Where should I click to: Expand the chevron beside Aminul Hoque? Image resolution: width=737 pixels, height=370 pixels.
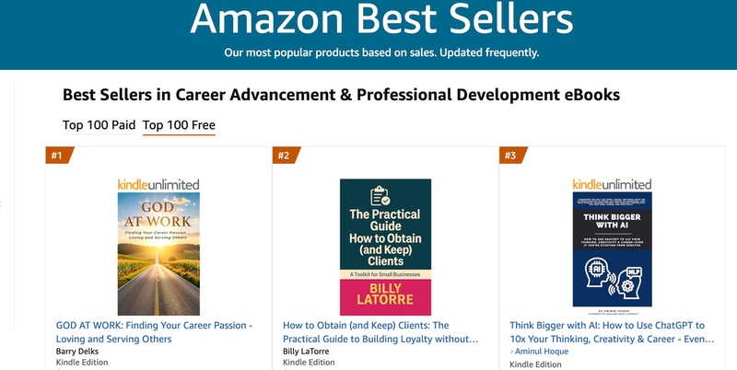tap(512, 353)
